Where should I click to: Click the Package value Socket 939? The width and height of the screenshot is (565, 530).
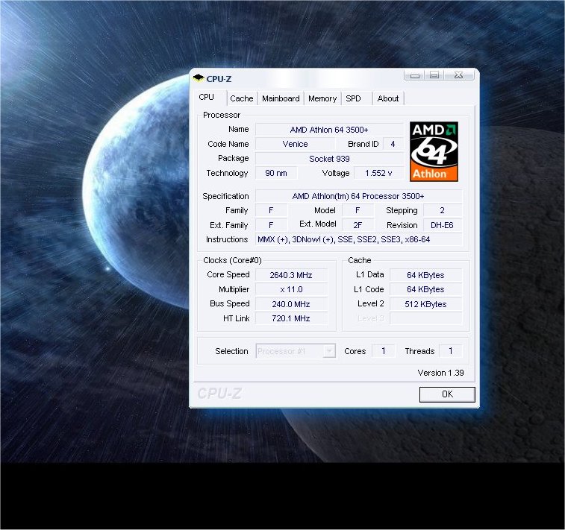329,159
